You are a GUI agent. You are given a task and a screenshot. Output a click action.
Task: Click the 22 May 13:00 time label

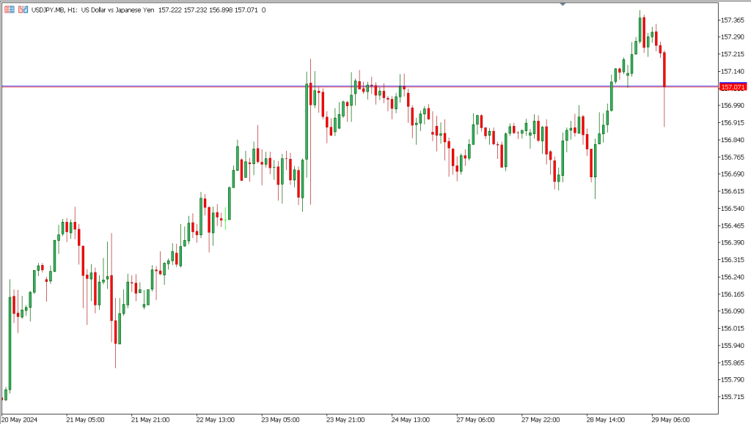(216, 420)
